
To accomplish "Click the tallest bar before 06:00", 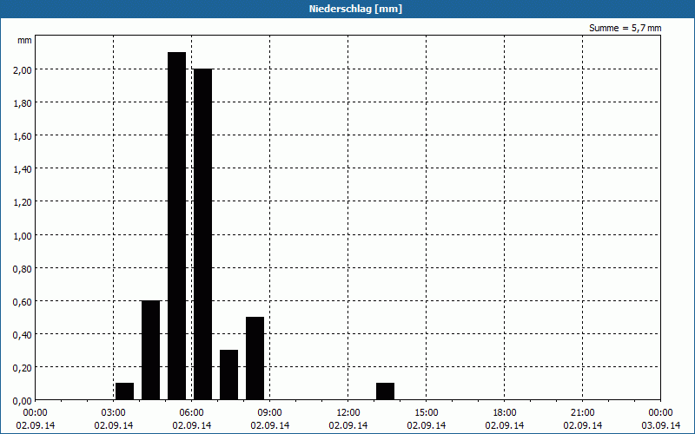I will pos(177,226).
